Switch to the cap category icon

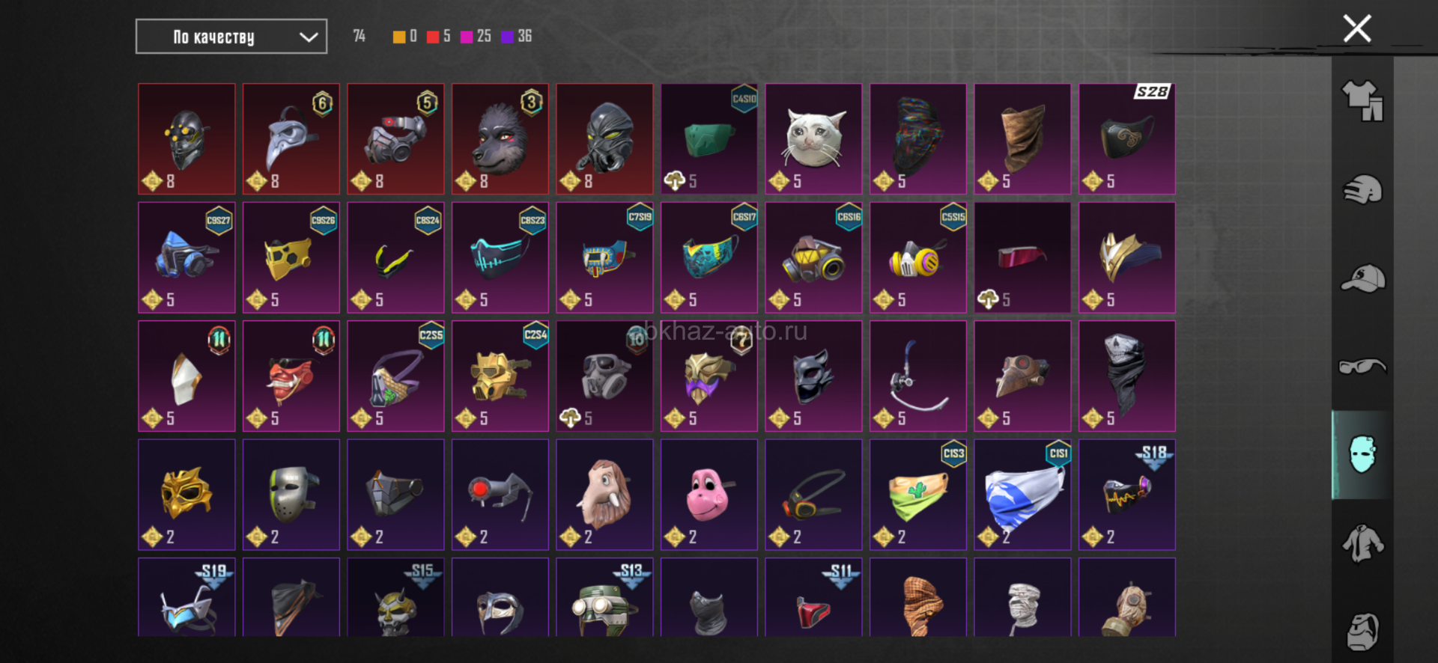(x=1362, y=278)
